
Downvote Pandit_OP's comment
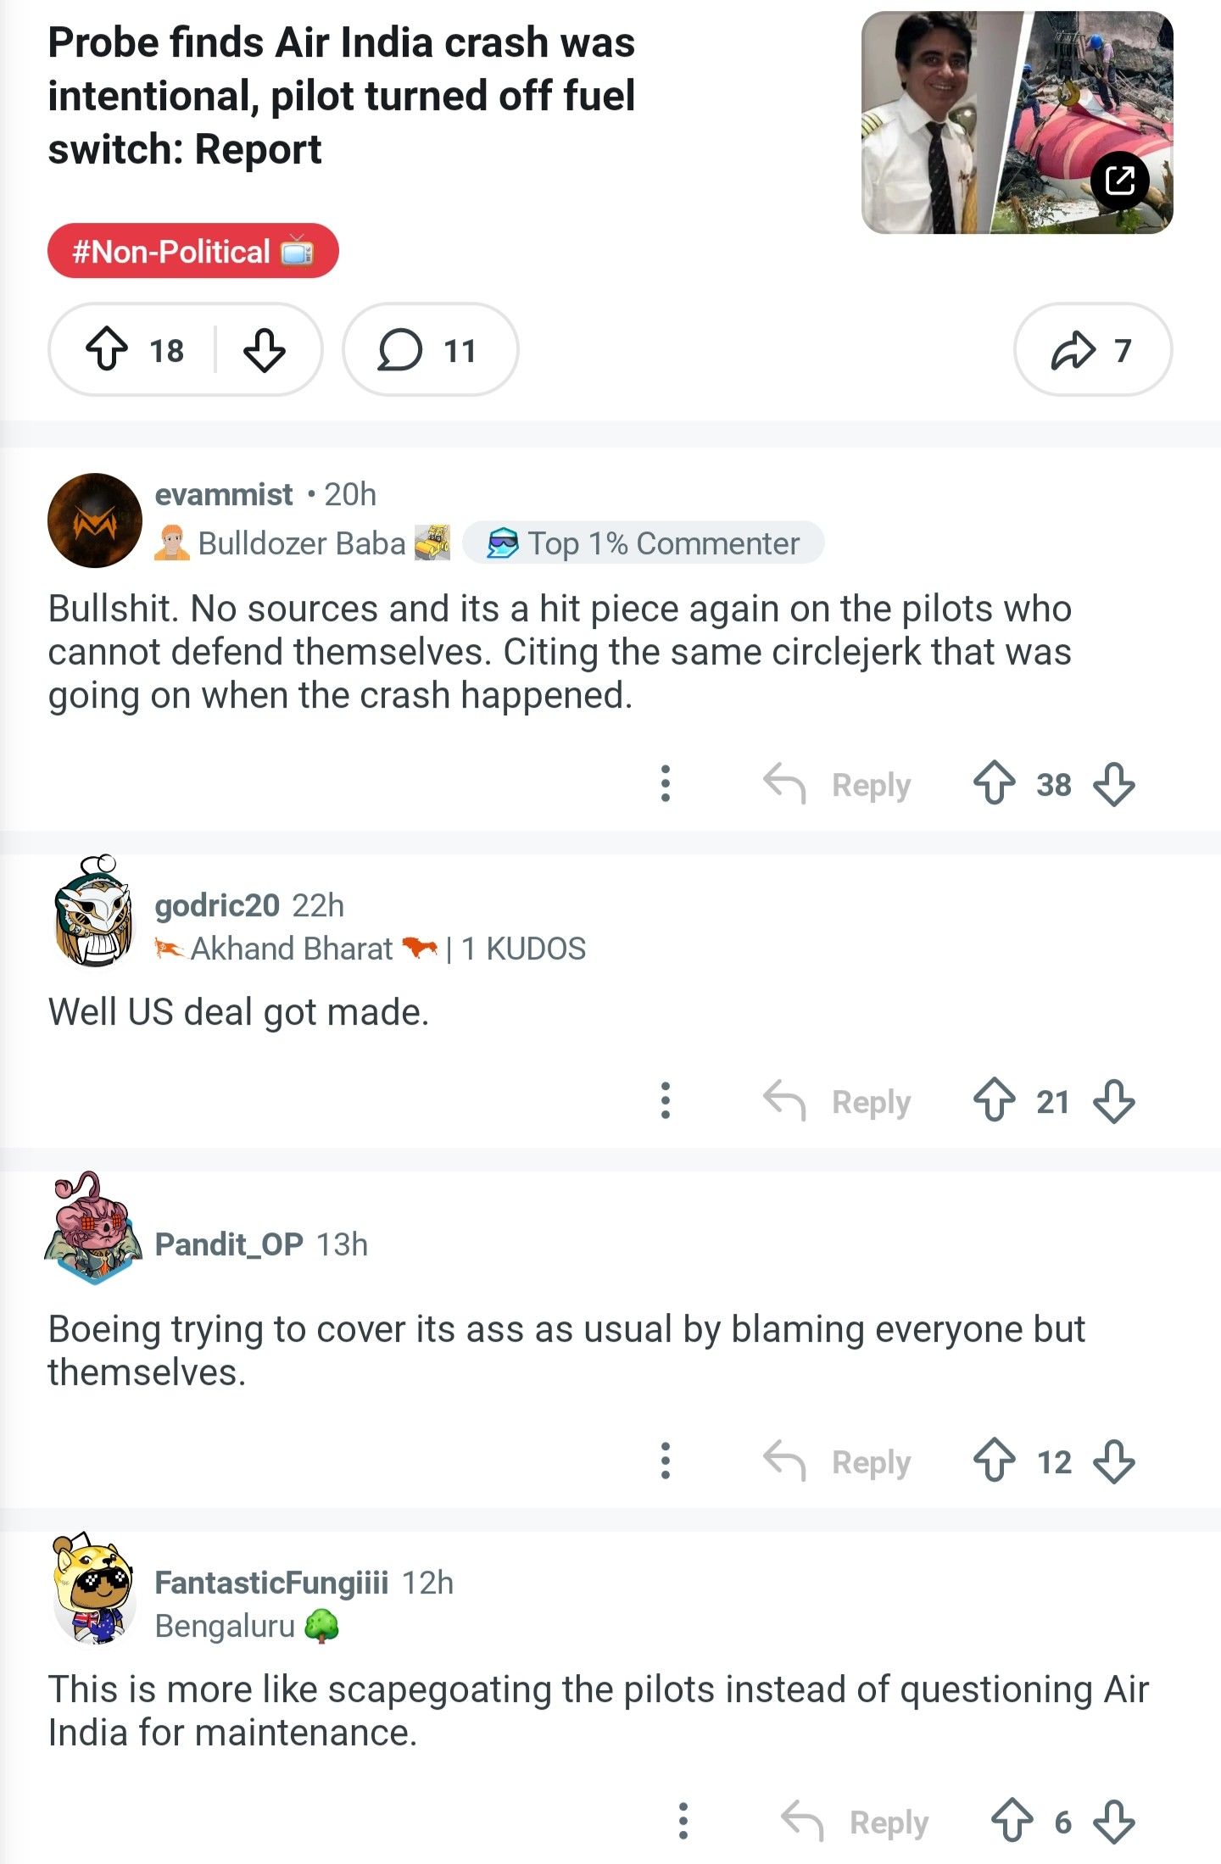[1113, 1461]
